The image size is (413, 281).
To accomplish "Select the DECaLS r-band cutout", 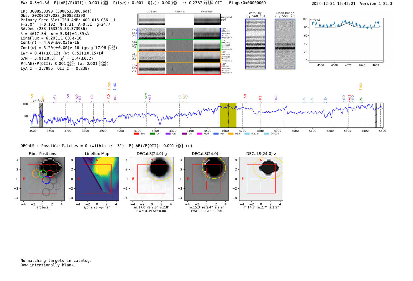I will click(206, 179).
